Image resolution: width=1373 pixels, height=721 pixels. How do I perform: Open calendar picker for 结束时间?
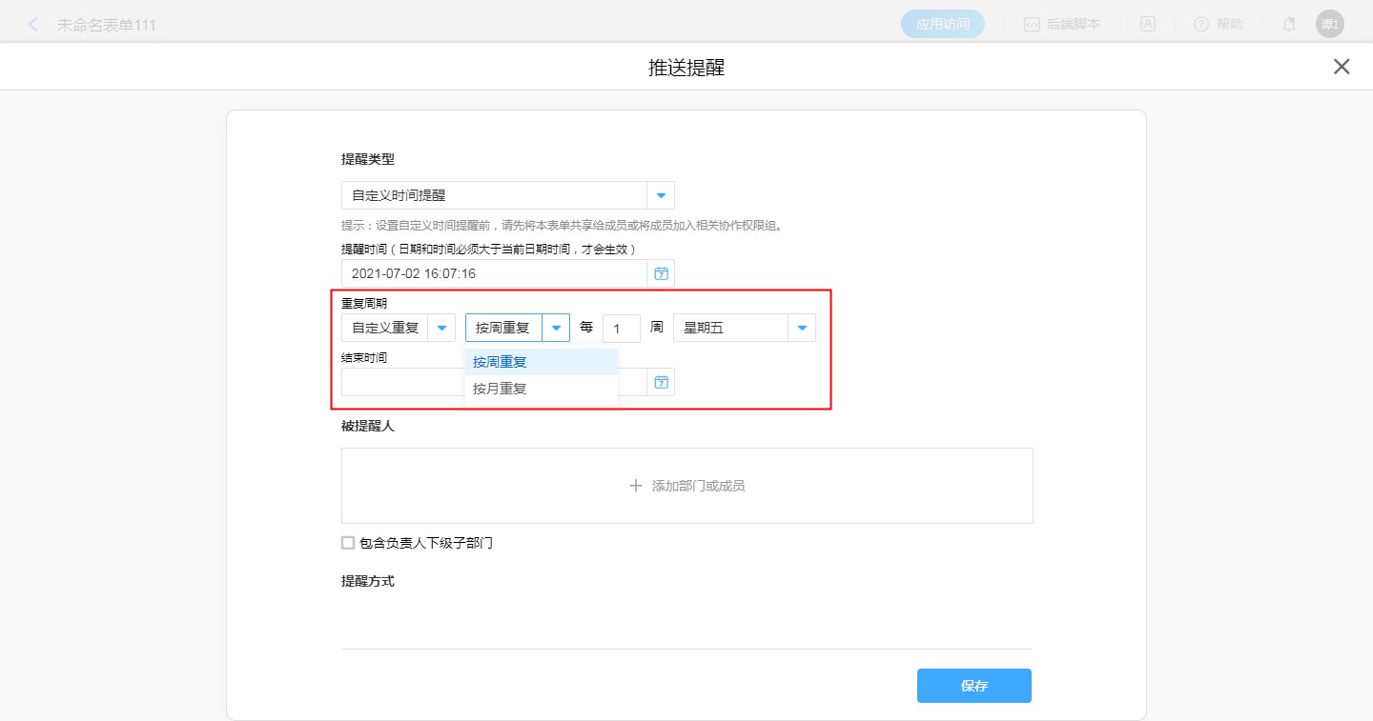(661, 382)
